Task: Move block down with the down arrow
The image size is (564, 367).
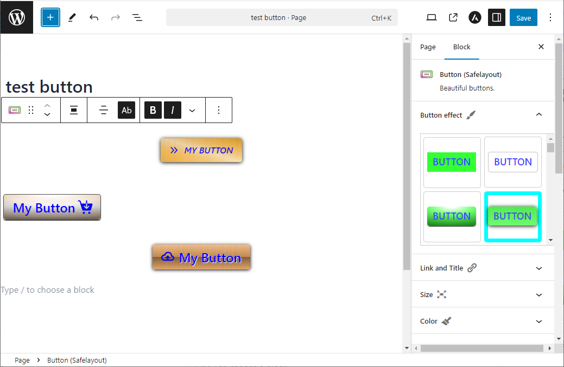Action: click(x=47, y=114)
